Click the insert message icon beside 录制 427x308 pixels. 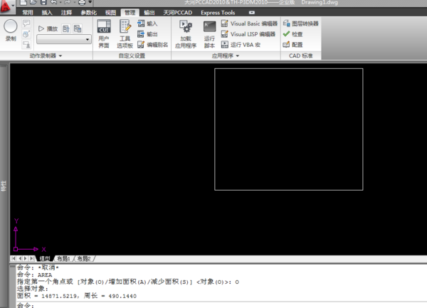(x=26, y=23)
